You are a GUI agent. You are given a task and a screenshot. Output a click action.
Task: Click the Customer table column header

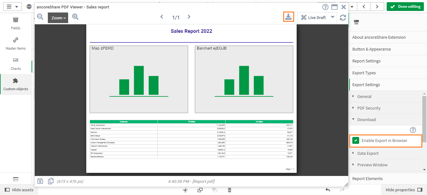123,122
